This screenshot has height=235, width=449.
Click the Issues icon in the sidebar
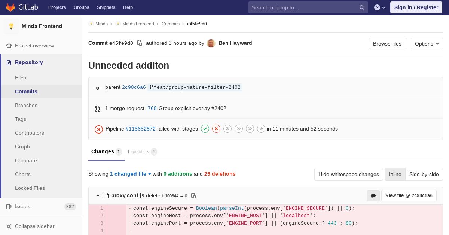tap(9, 206)
